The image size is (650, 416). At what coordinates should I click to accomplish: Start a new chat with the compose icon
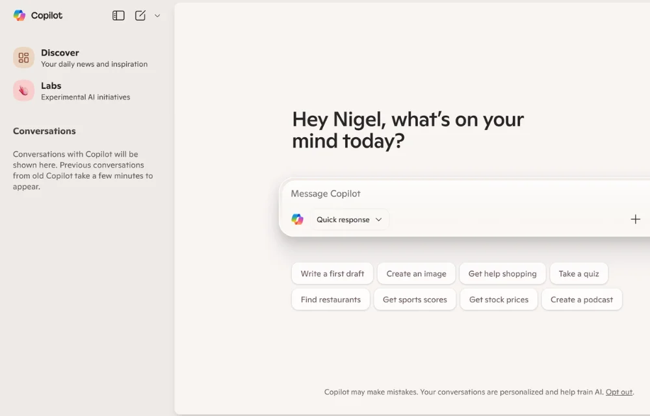tap(140, 15)
